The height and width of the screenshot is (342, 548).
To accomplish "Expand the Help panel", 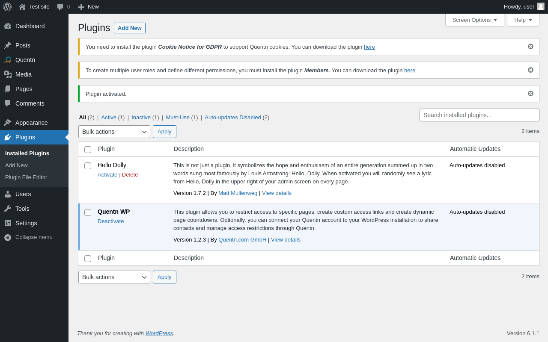I will tap(523, 20).
